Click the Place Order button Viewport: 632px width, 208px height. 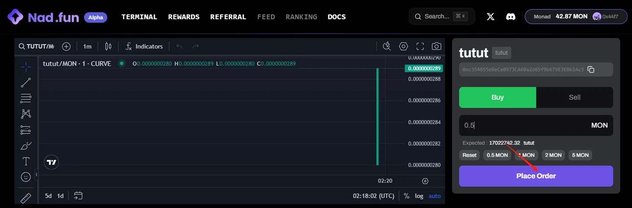click(536, 176)
